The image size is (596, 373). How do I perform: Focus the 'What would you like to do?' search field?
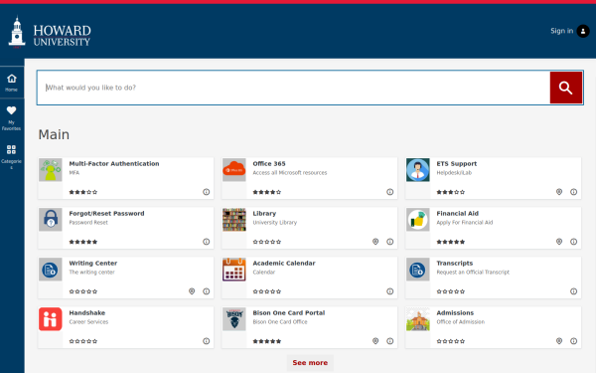293,88
